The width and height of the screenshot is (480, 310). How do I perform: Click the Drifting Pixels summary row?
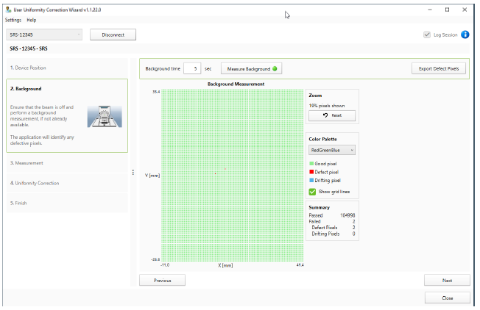coord(333,234)
